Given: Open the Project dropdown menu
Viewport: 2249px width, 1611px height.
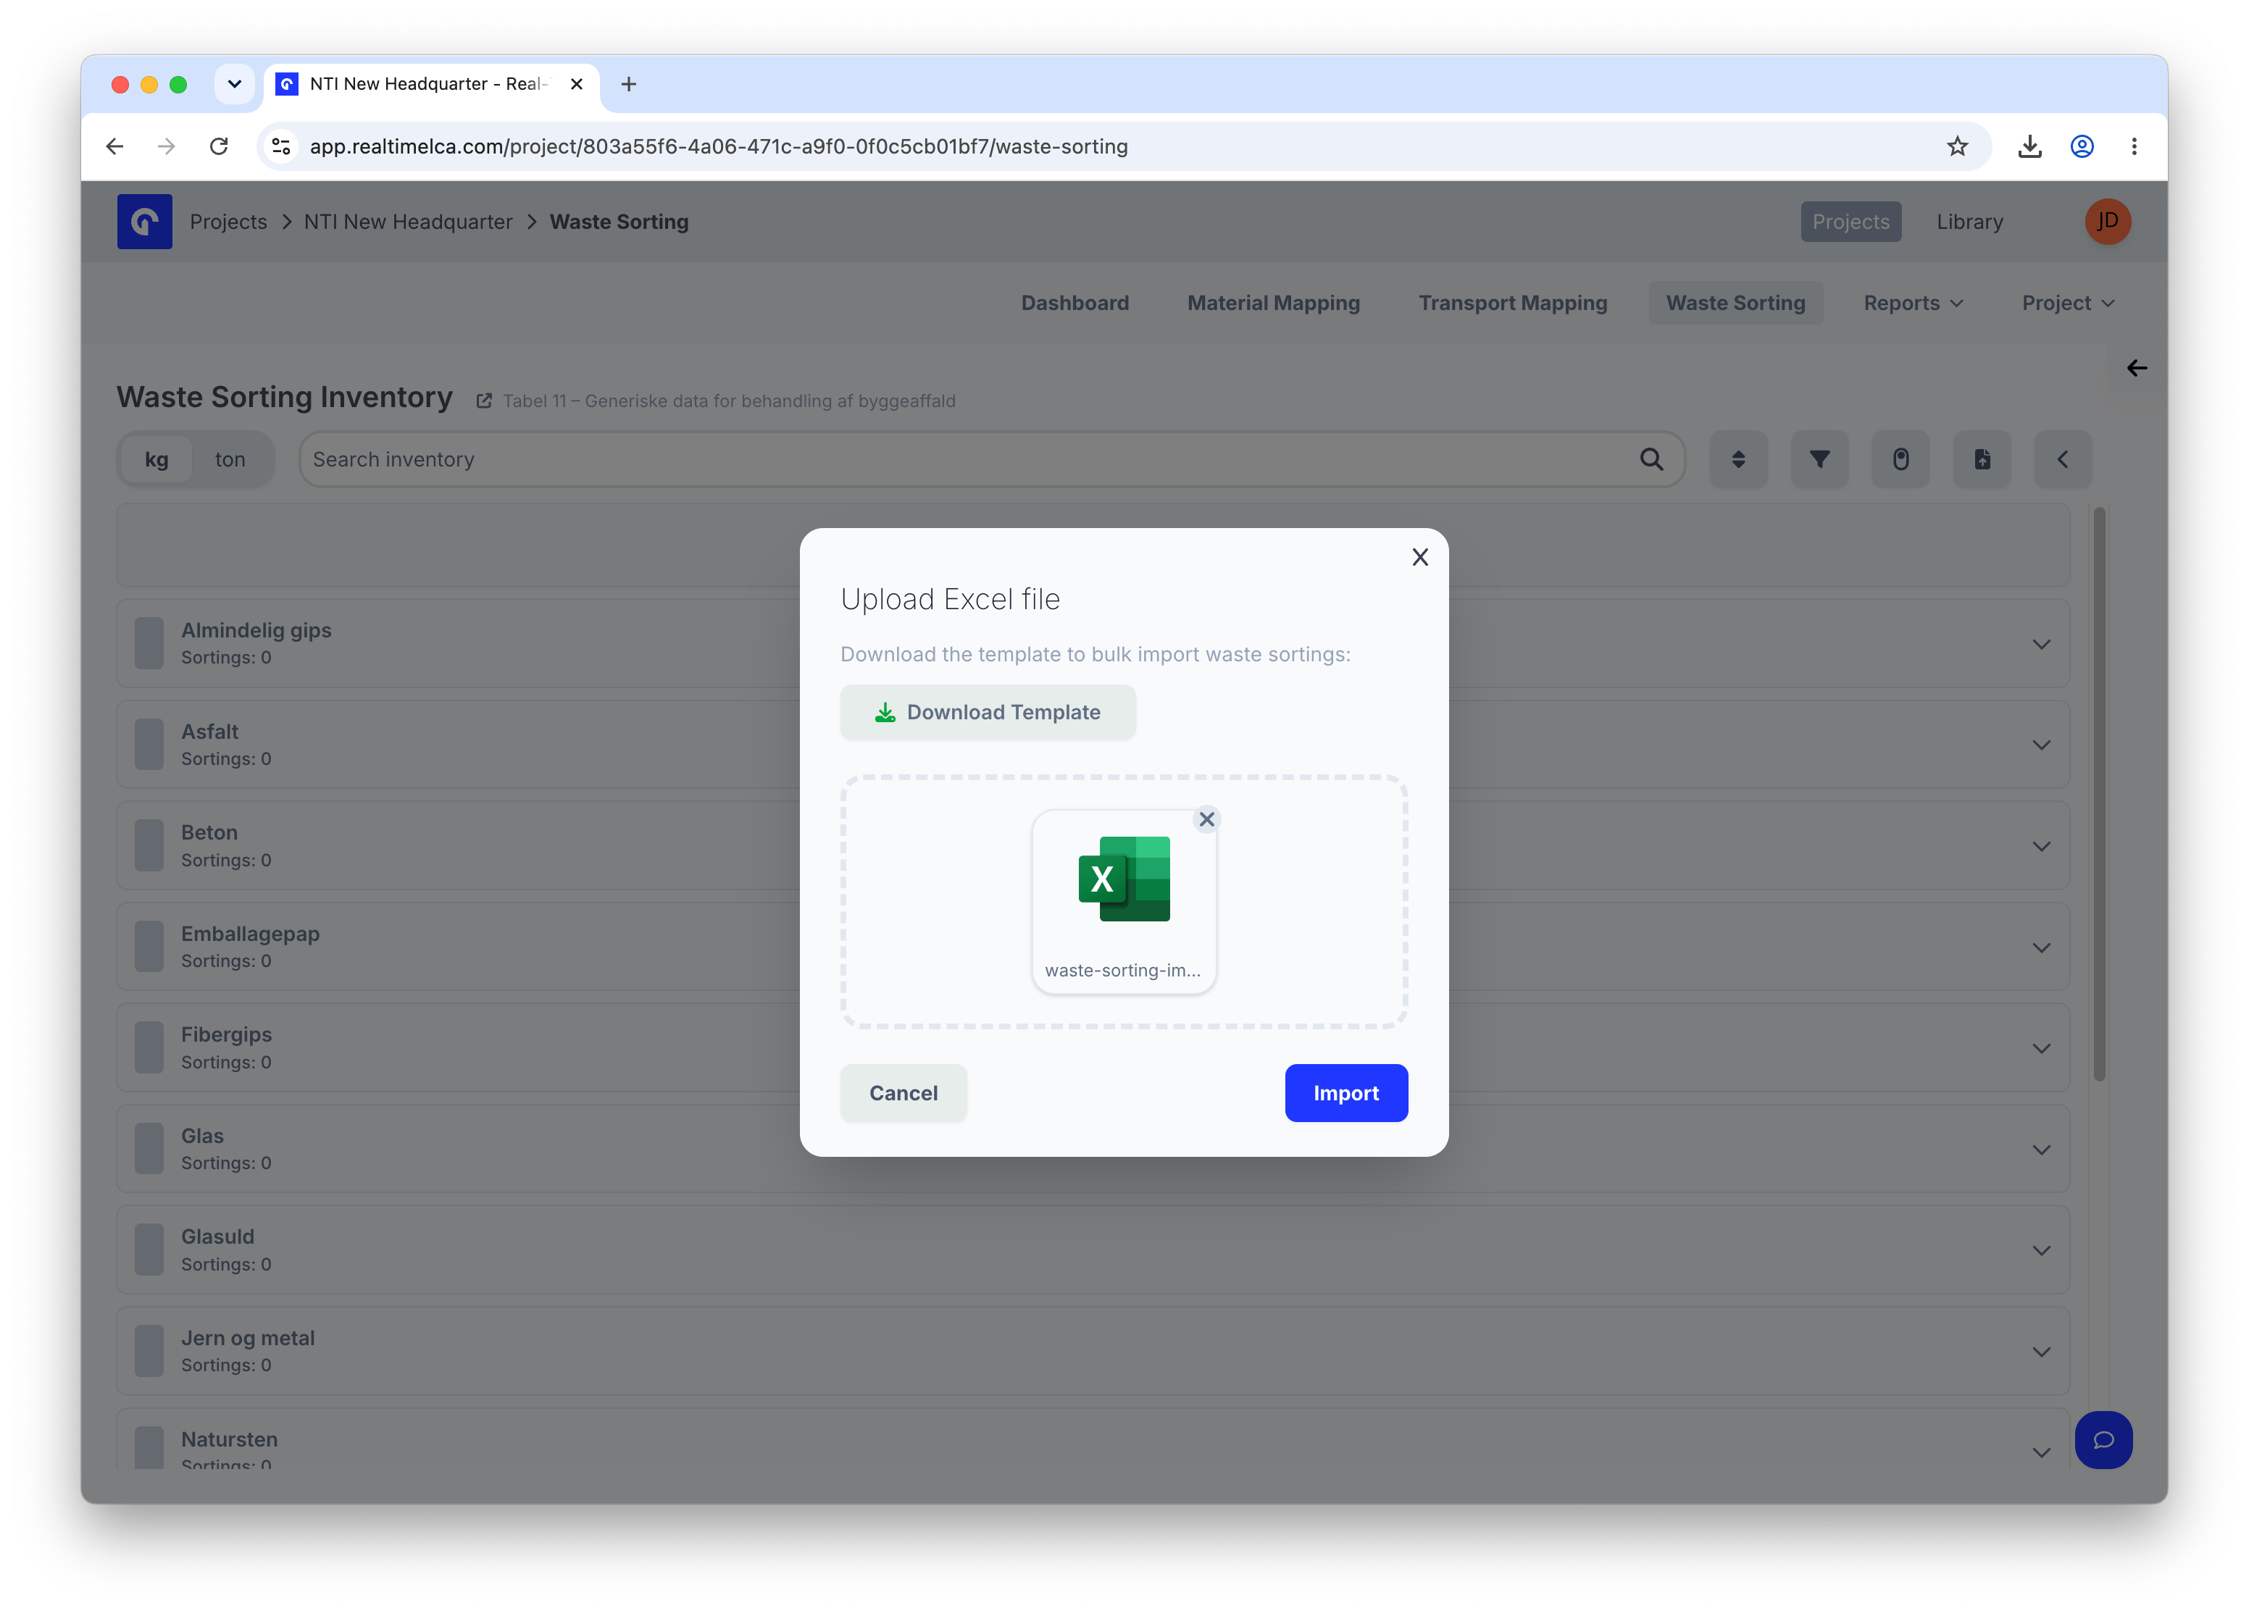Looking at the screenshot, I should point(2069,302).
